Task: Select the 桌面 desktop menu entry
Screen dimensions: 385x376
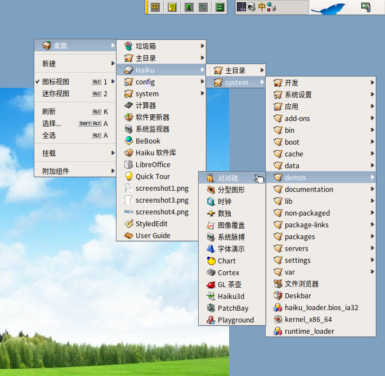Action: [x=75, y=46]
